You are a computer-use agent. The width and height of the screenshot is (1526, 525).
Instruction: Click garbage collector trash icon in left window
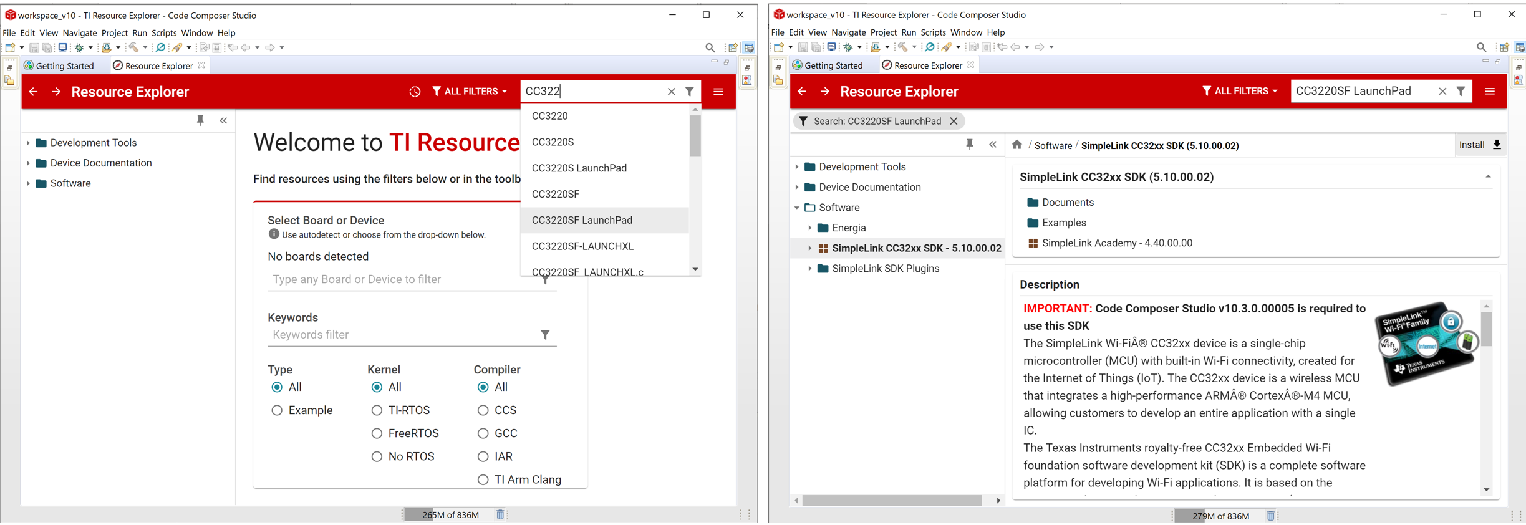pyautogui.click(x=500, y=514)
